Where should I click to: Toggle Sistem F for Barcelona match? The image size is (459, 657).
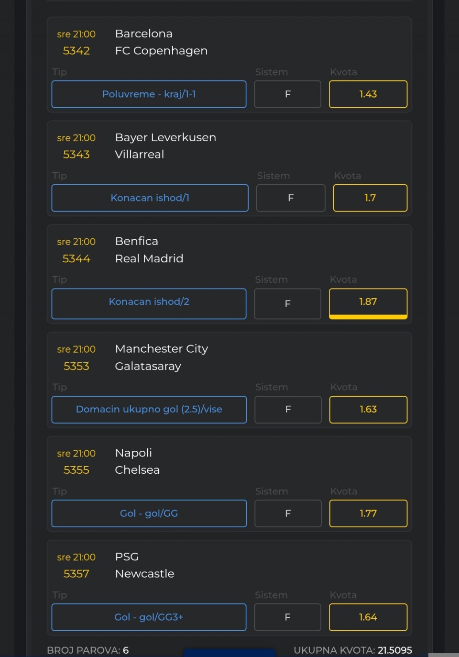point(287,94)
